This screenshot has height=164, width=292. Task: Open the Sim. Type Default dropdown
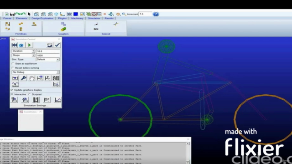tap(47, 60)
